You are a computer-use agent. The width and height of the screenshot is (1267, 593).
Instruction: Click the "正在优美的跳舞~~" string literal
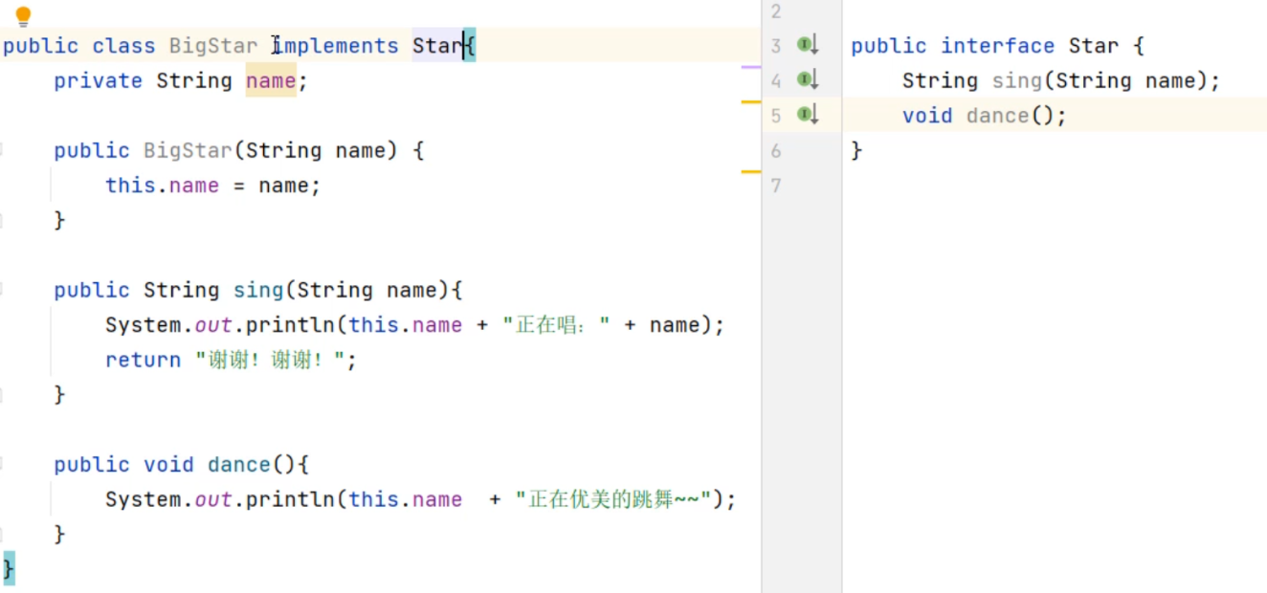612,499
